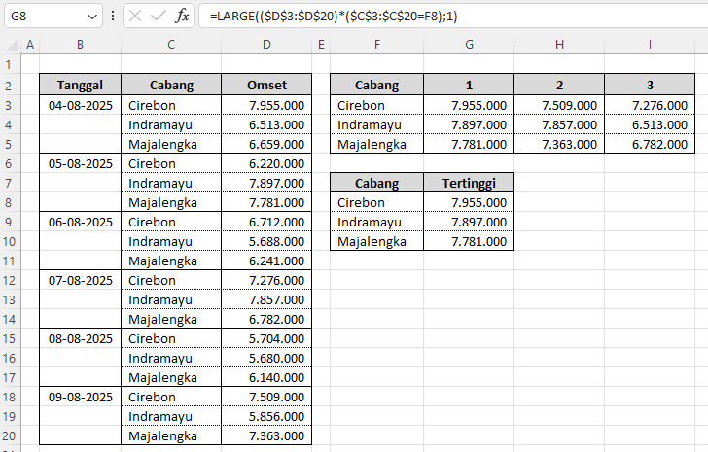Select row 20 header

tap(9, 435)
